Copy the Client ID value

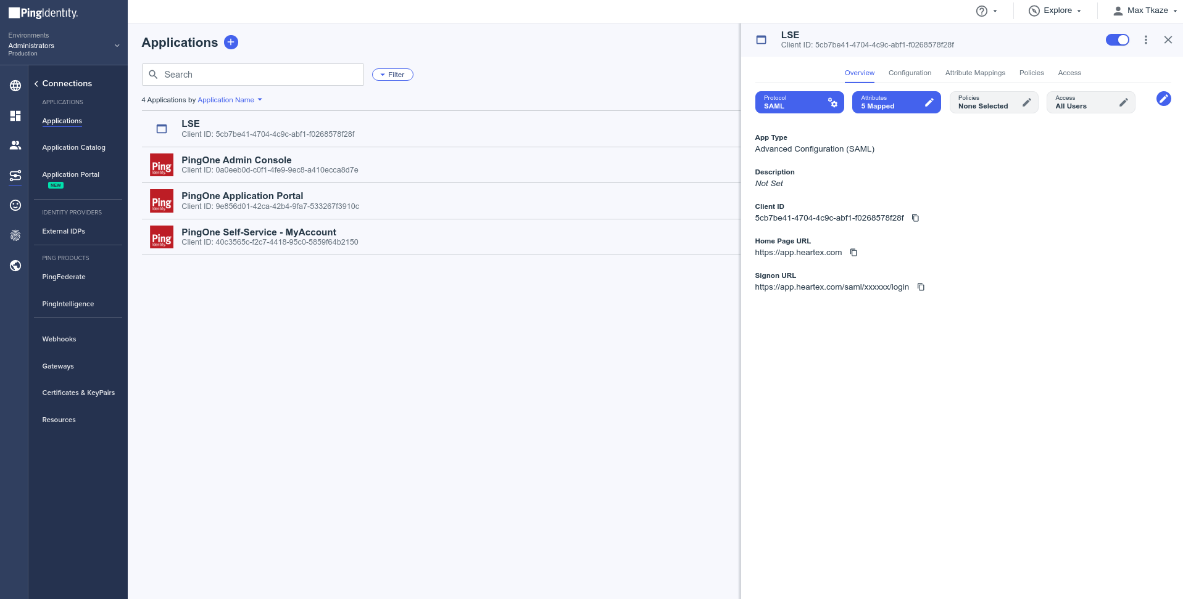[916, 218]
